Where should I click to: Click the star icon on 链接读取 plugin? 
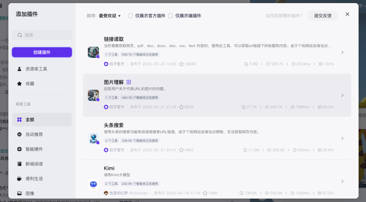(x=181, y=64)
